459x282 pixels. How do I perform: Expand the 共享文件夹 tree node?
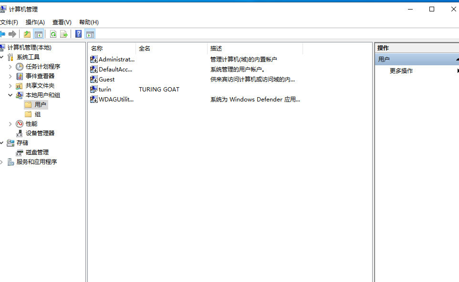click(x=10, y=86)
